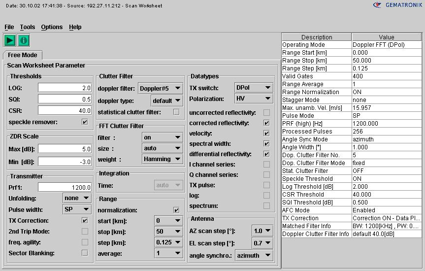Toggle the freq. agility checkbox
The height and width of the screenshot is (271, 425).
click(85, 242)
